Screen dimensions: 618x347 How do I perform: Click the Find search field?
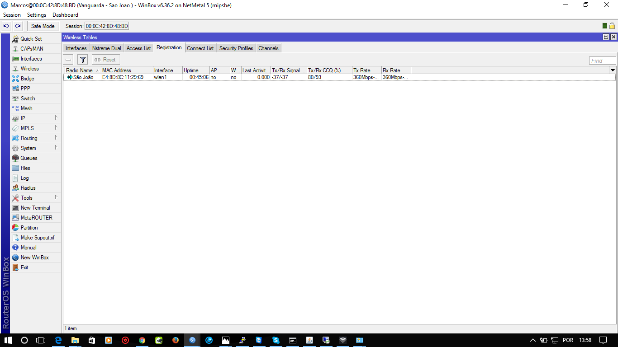pos(603,61)
